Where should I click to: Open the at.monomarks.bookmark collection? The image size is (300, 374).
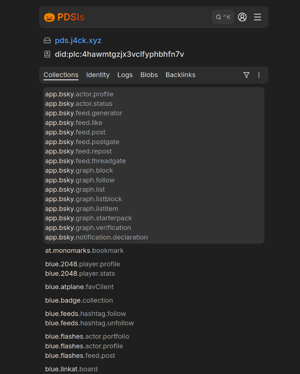(x=84, y=251)
